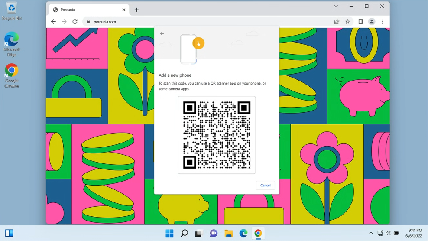Open the Chrome three-dot menu
Viewport: 428px width, 241px height.
click(383, 22)
